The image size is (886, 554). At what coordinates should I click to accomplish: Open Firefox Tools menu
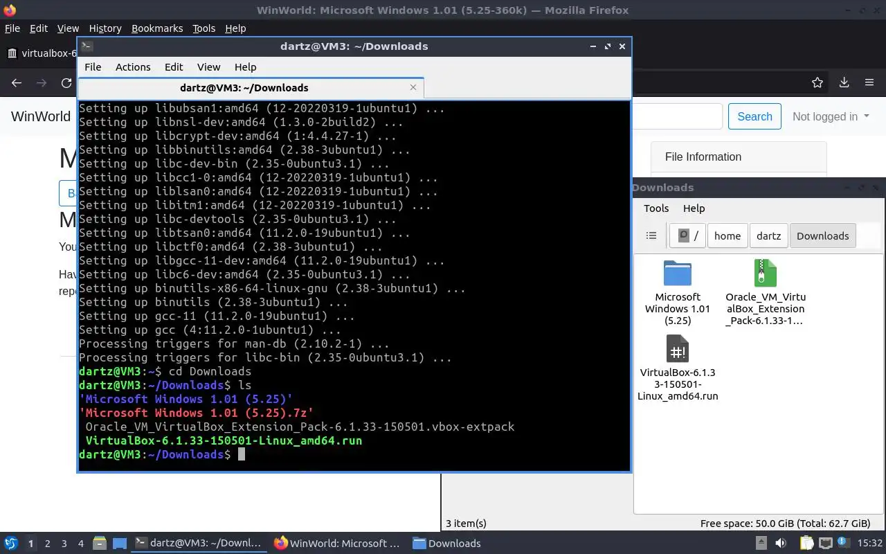point(204,28)
